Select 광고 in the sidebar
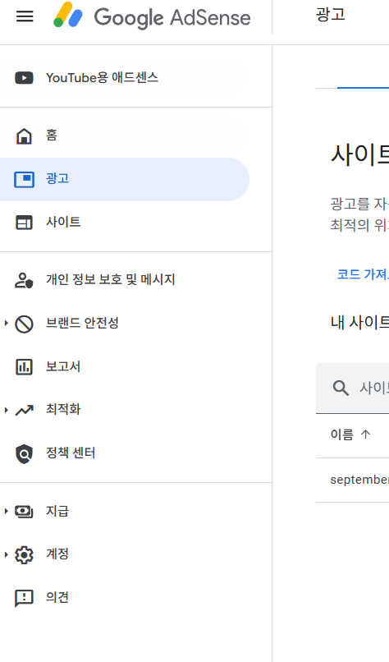Screen dimensions: 389x662 pos(57,178)
